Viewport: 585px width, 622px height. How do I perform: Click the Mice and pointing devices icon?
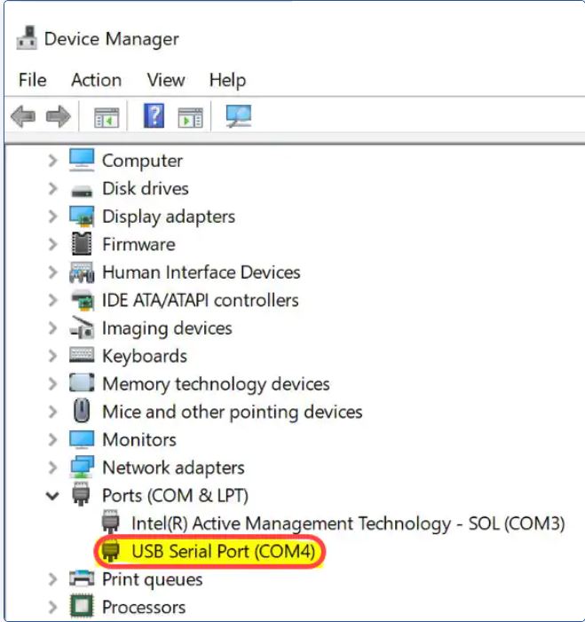click(82, 410)
